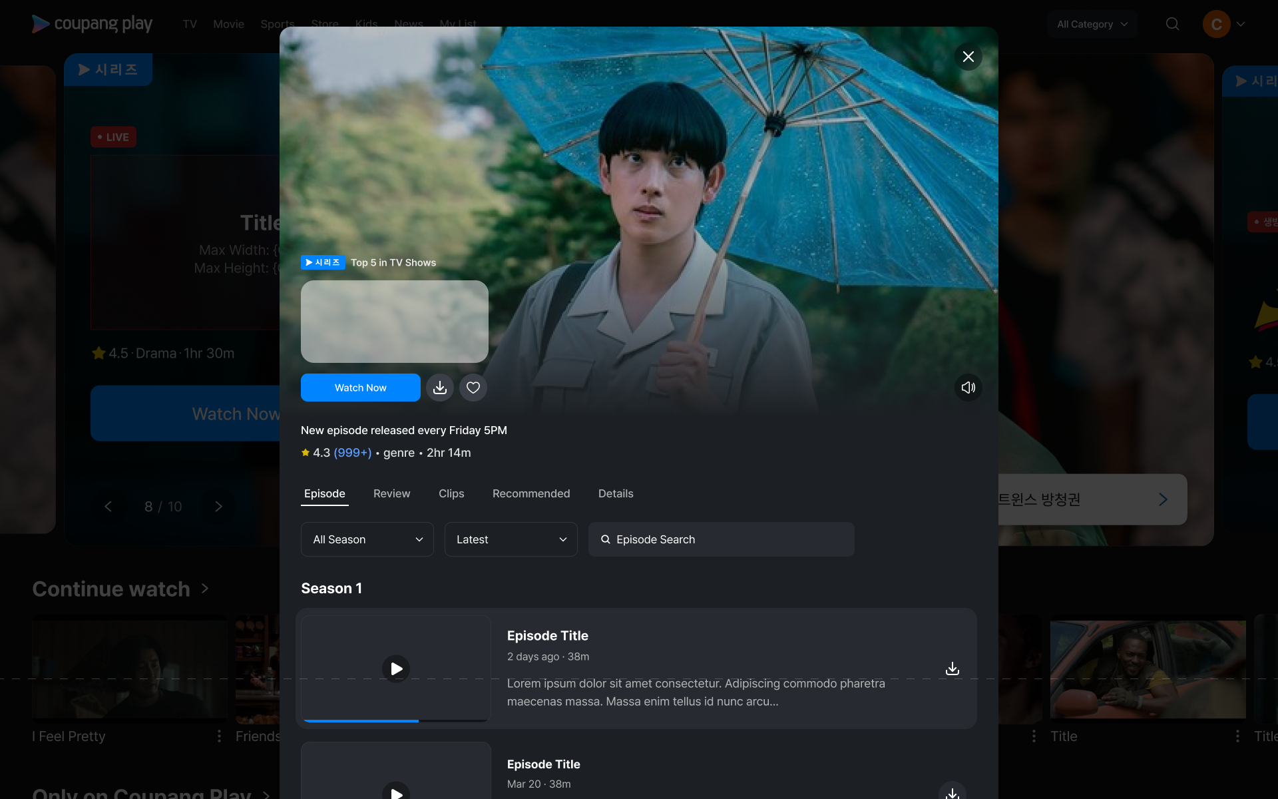Toggle the trailer sound speaker icon
The width and height of the screenshot is (1278, 799).
click(x=968, y=388)
